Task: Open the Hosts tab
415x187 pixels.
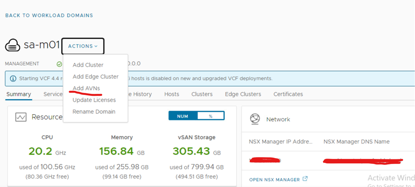Action: 172,94
